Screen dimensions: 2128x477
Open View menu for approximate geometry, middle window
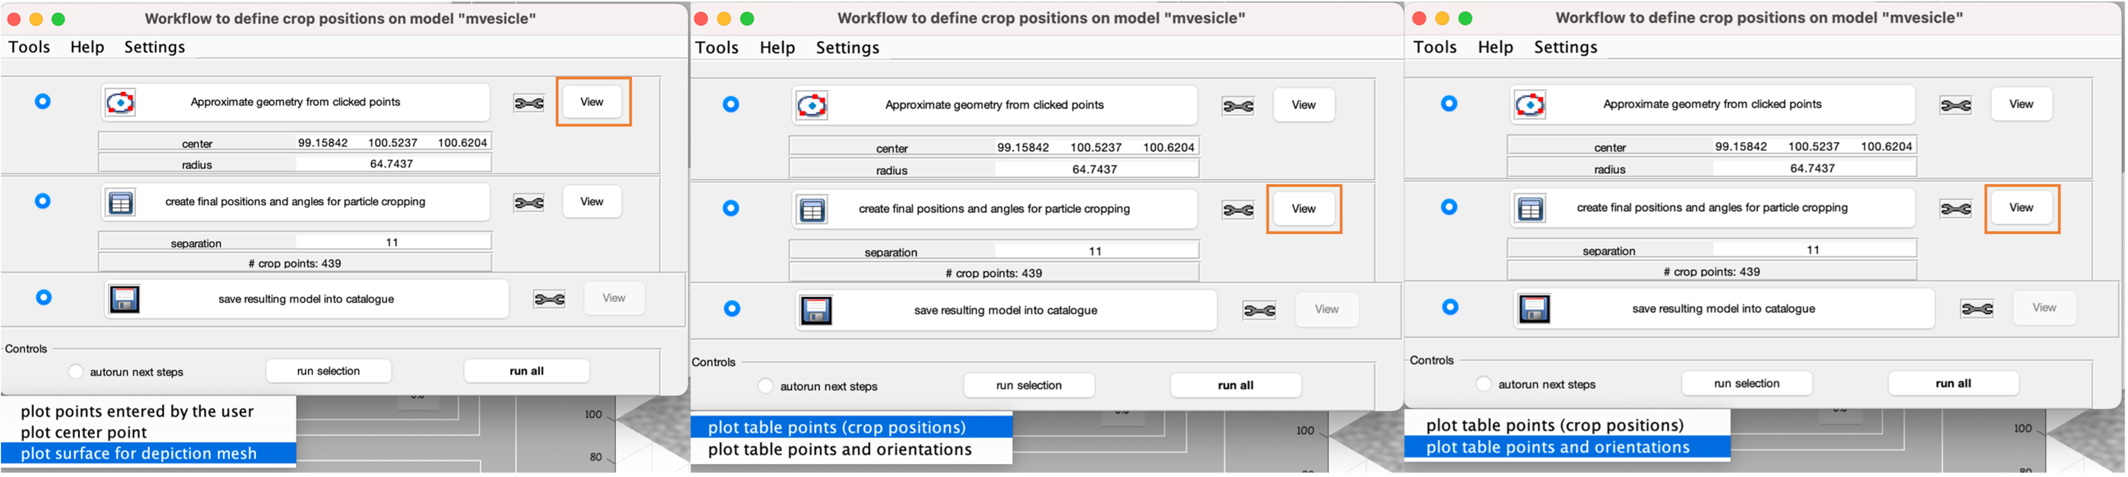tap(1304, 106)
